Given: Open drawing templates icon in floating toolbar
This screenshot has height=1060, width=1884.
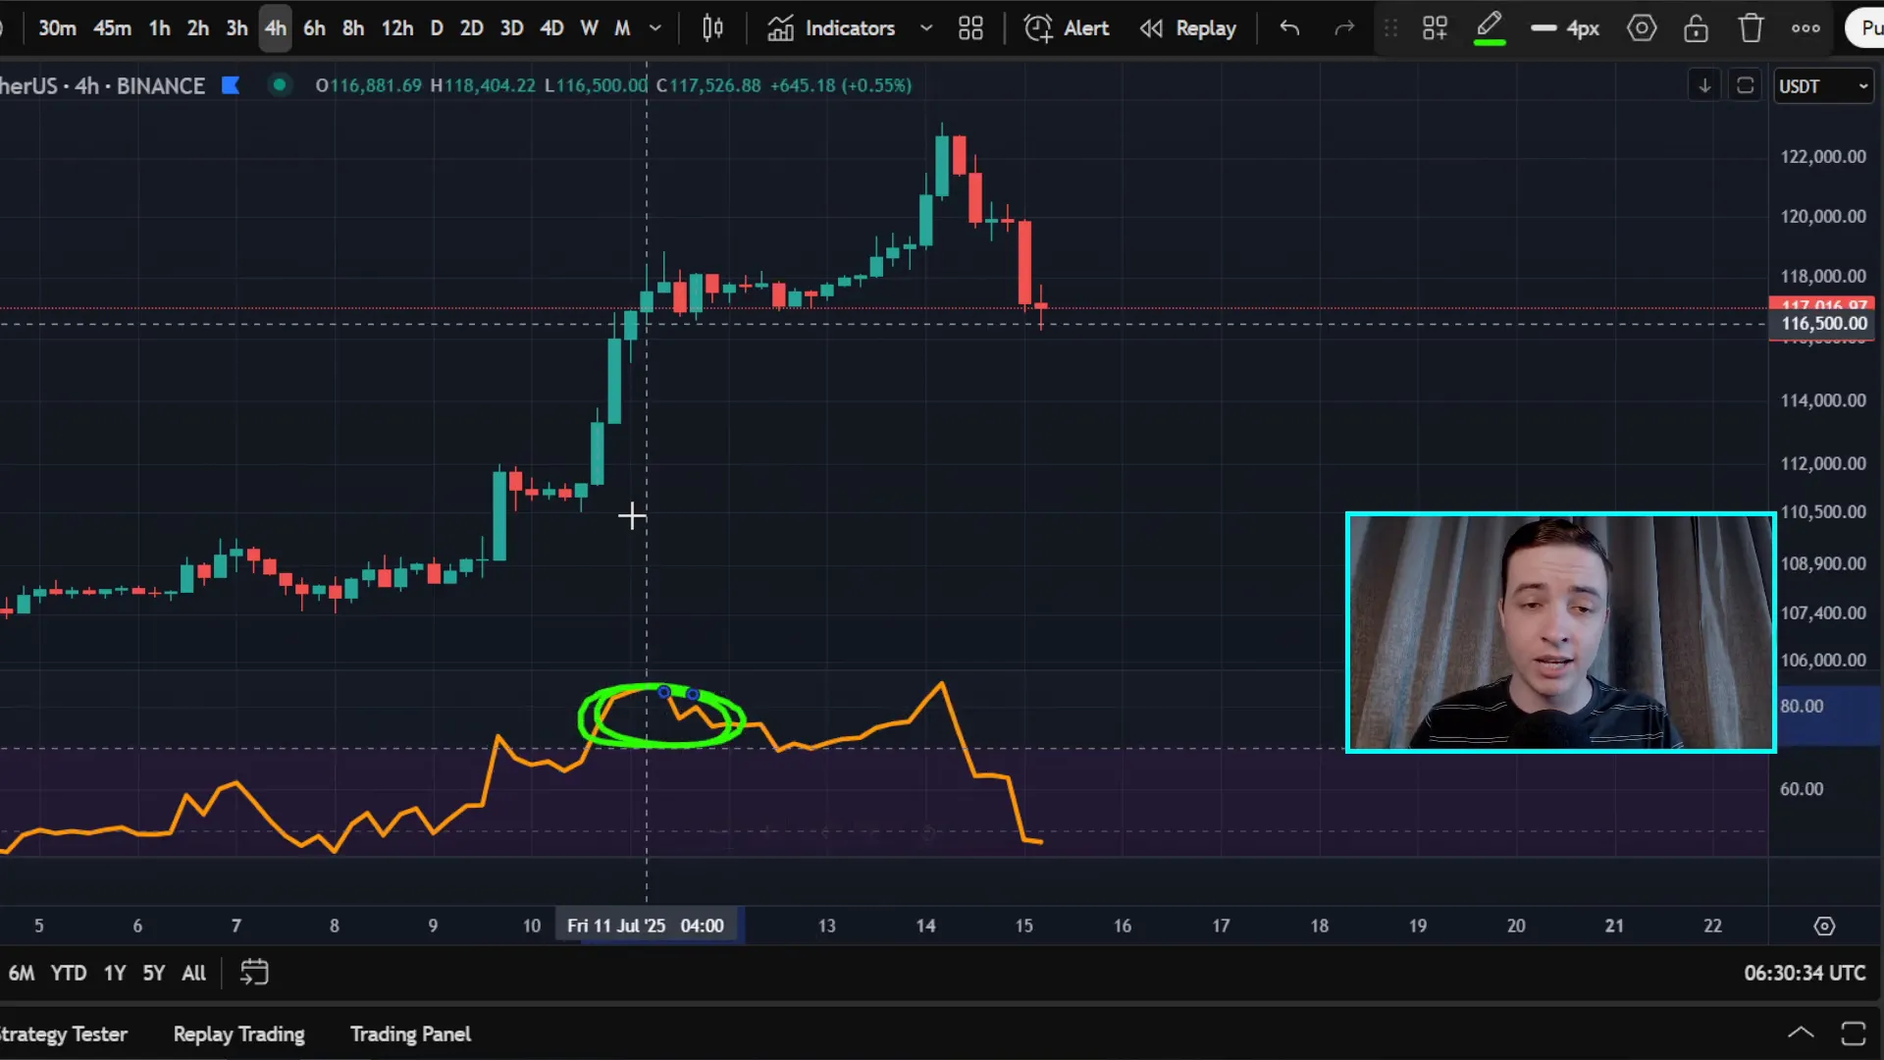Looking at the screenshot, I should (x=1435, y=28).
